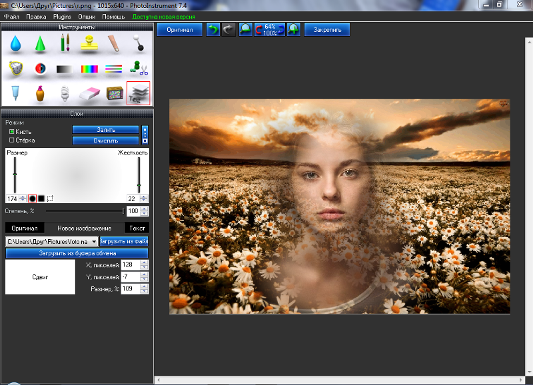Image resolution: width=533 pixels, height=385 pixels.
Task: Click the vertical Жесткость slider
Action: tap(139, 175)
